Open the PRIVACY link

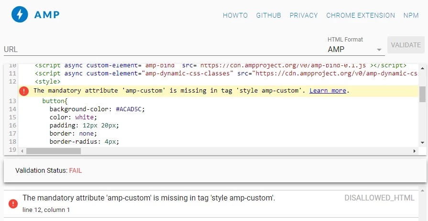[304, 16]
